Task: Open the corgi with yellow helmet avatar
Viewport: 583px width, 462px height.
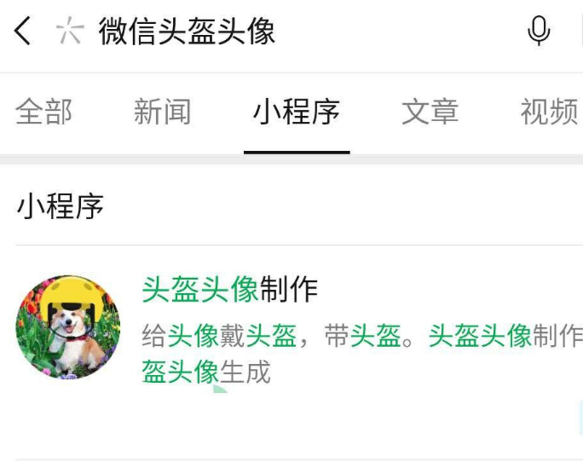Action: coord(68,327)
